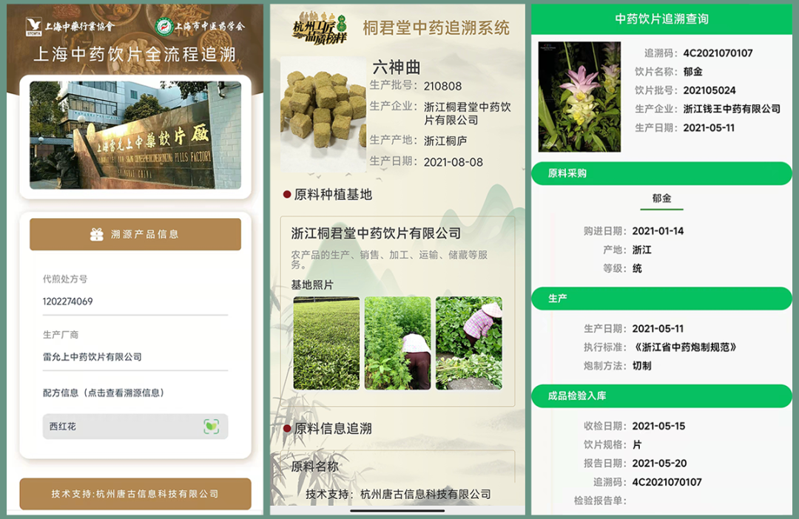Select the 西红花 prescription item
This screenshot has height=519, width=799.
point(135,427)
